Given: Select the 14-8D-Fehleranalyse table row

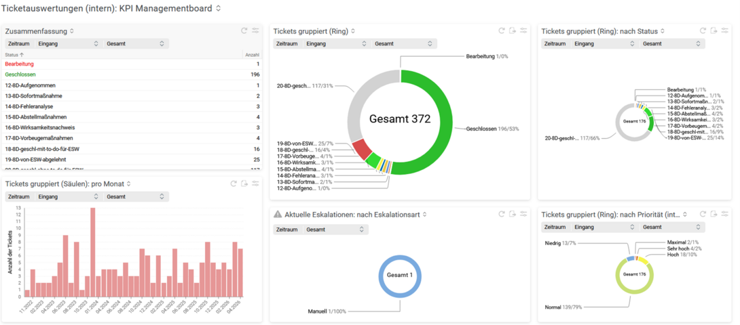Looking at the screenshot, I should click(132, 106).
